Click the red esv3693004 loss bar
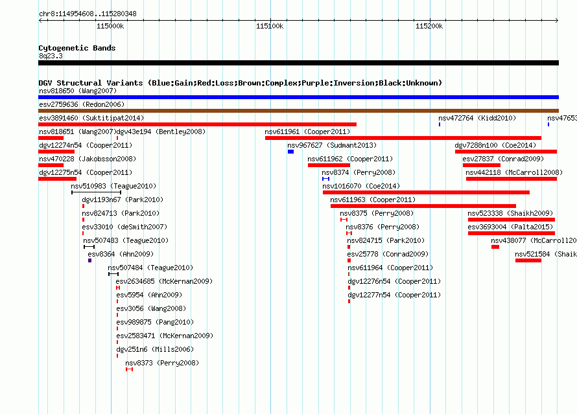Image resolution: width=577 pixels, height=414 pixels. (512, 233)
